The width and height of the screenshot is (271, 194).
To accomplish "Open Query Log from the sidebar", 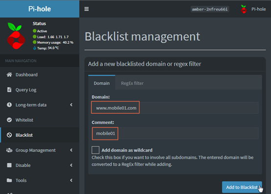I will tap(40, 90).
